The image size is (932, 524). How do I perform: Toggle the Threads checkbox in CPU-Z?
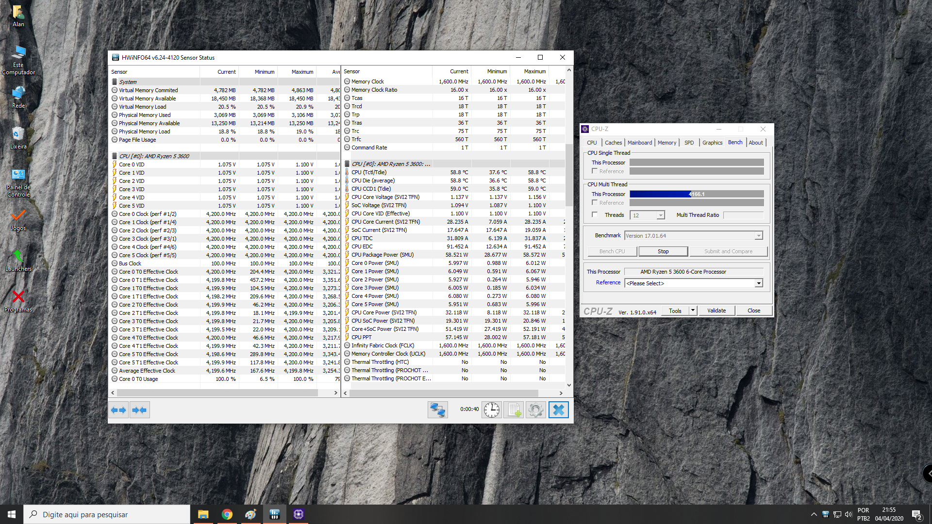pyautogui.click(x=595, y=215)
